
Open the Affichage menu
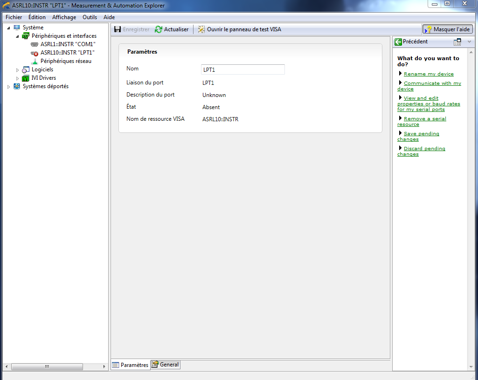click(64, 17)
